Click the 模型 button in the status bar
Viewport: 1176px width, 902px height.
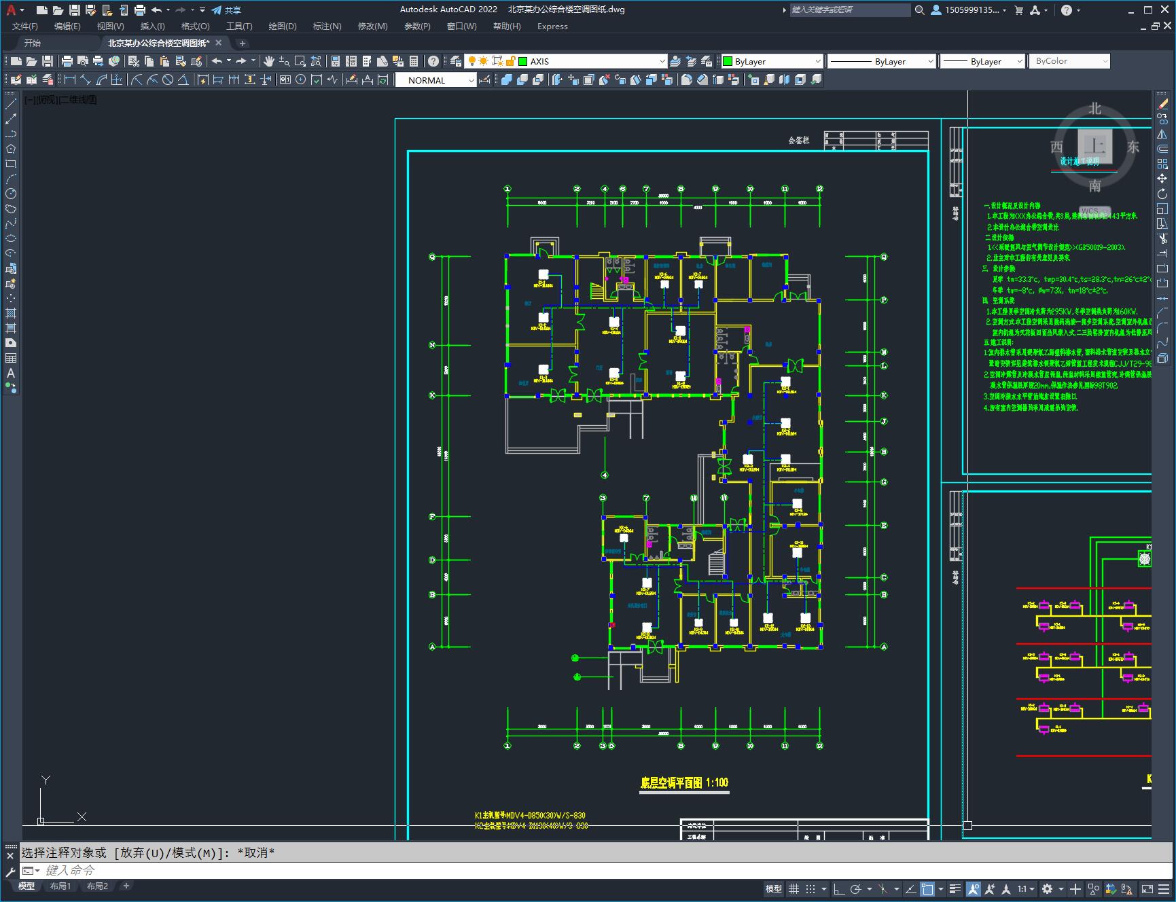click(774, 888)
